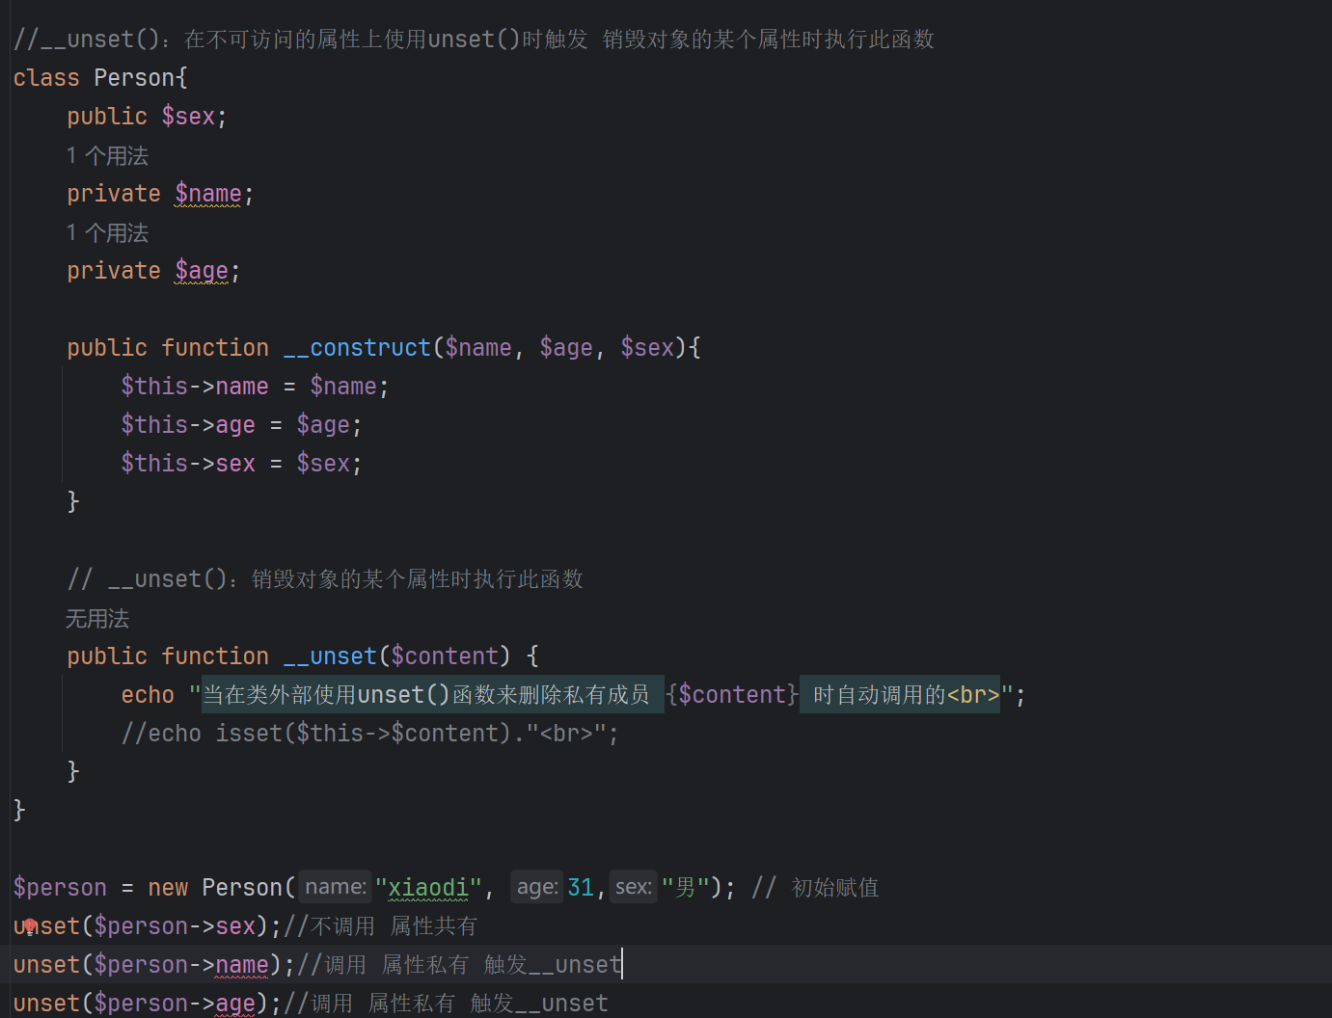Click the $sex property in 'public $sex;'
The width and height of the screenshot is (1332, 1018).
click(188, 117)
